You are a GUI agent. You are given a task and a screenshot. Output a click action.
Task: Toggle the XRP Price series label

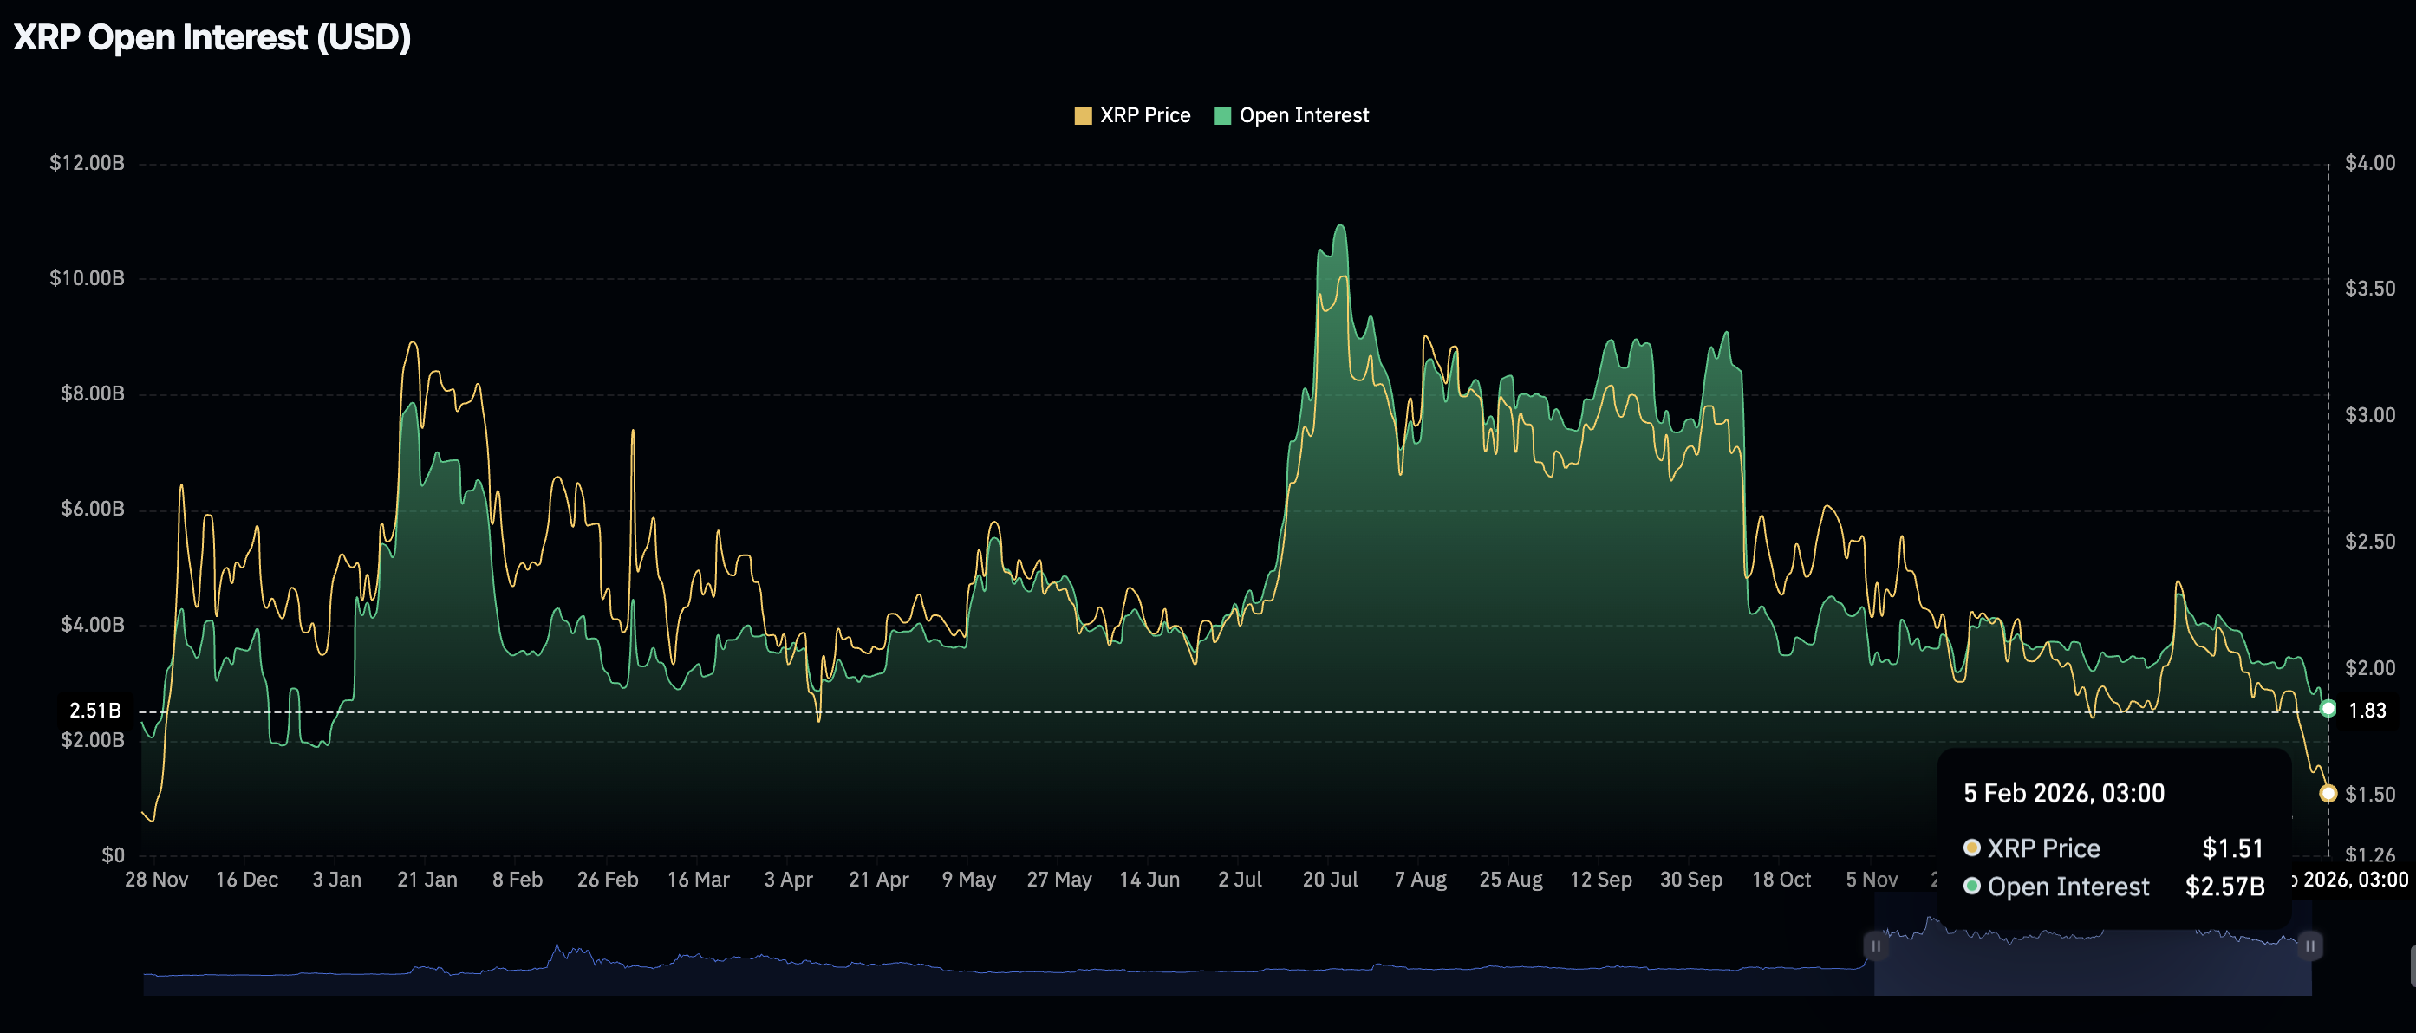click(1144, 115)
